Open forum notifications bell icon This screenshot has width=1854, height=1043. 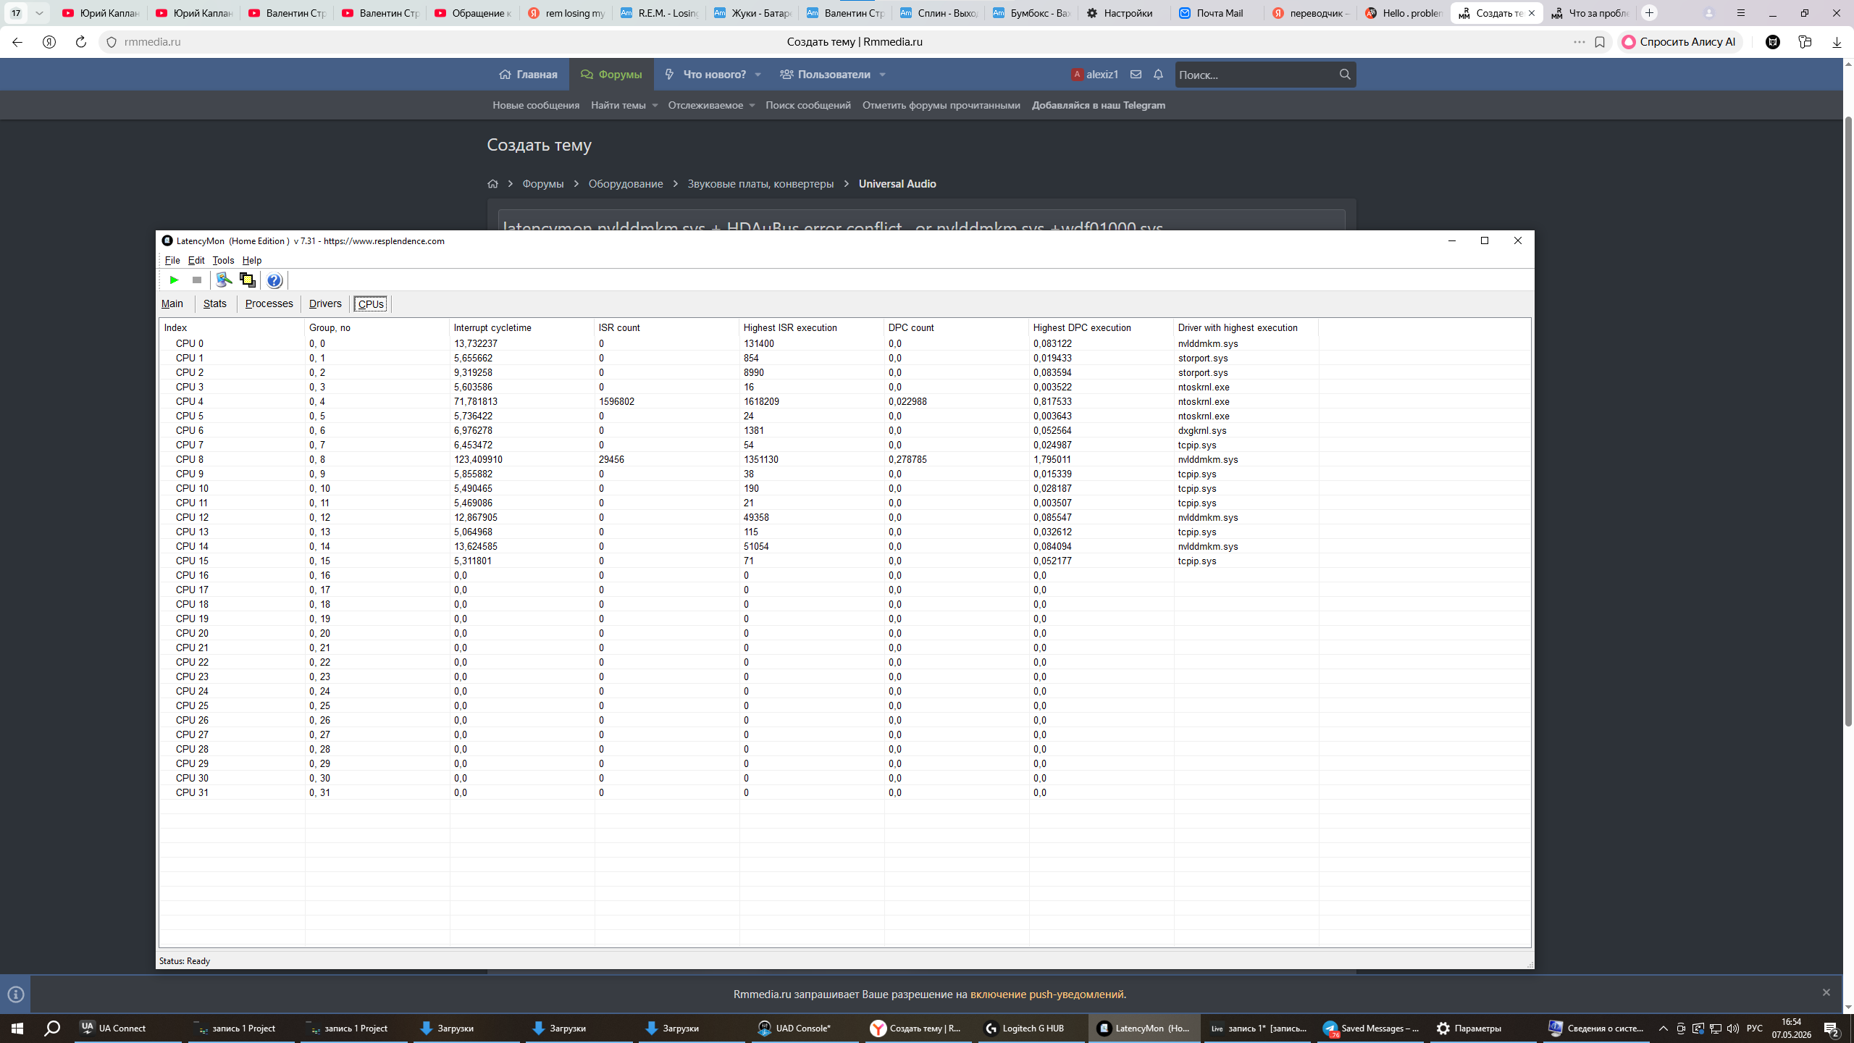1158,75
